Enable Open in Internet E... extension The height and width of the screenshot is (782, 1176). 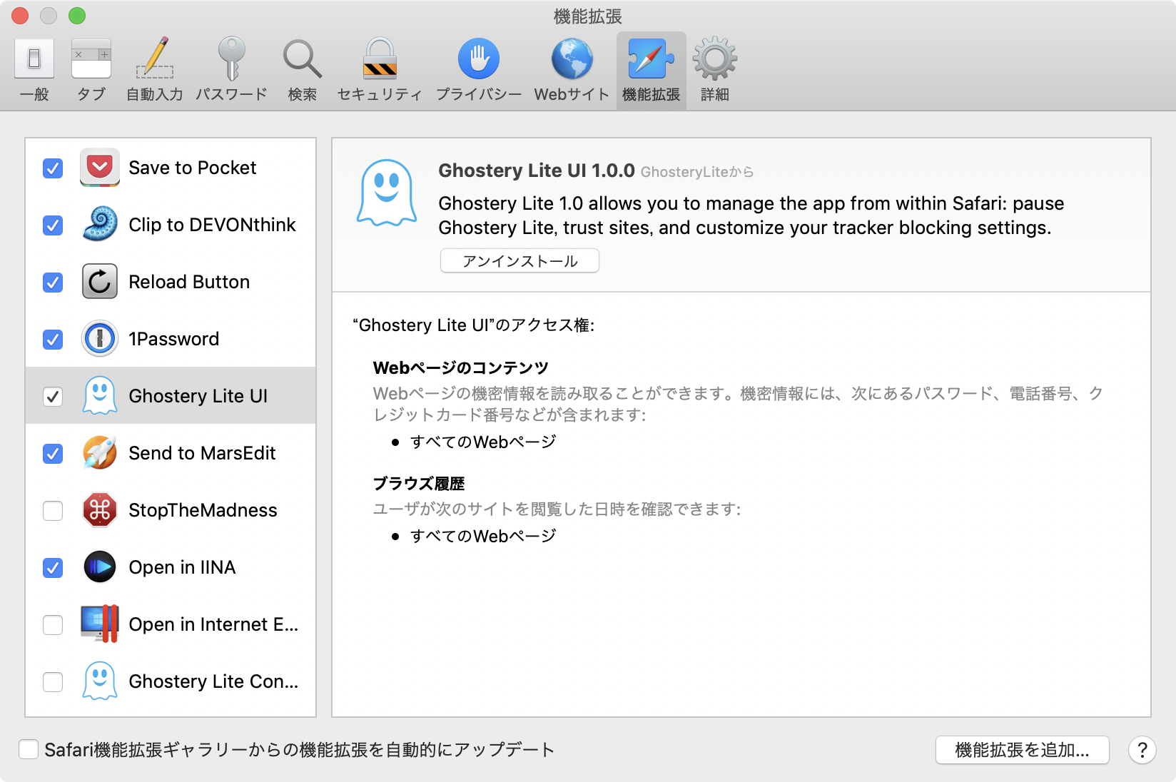pos(53,625)
